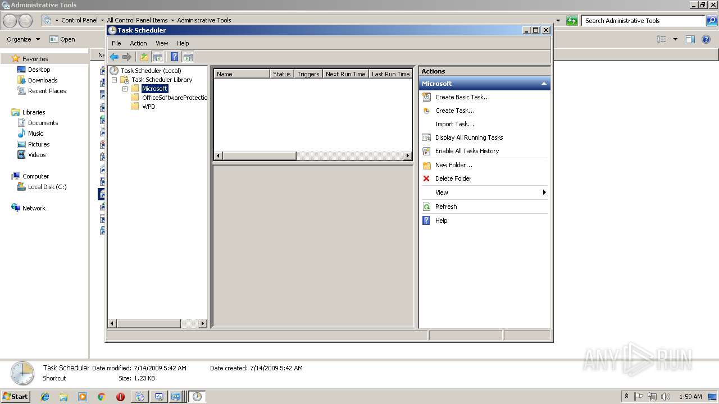Click the Triggers column header
This screenshot has height=404, width=719.
click(308, 74)
